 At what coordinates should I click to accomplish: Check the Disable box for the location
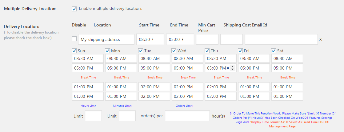[74, 39]
